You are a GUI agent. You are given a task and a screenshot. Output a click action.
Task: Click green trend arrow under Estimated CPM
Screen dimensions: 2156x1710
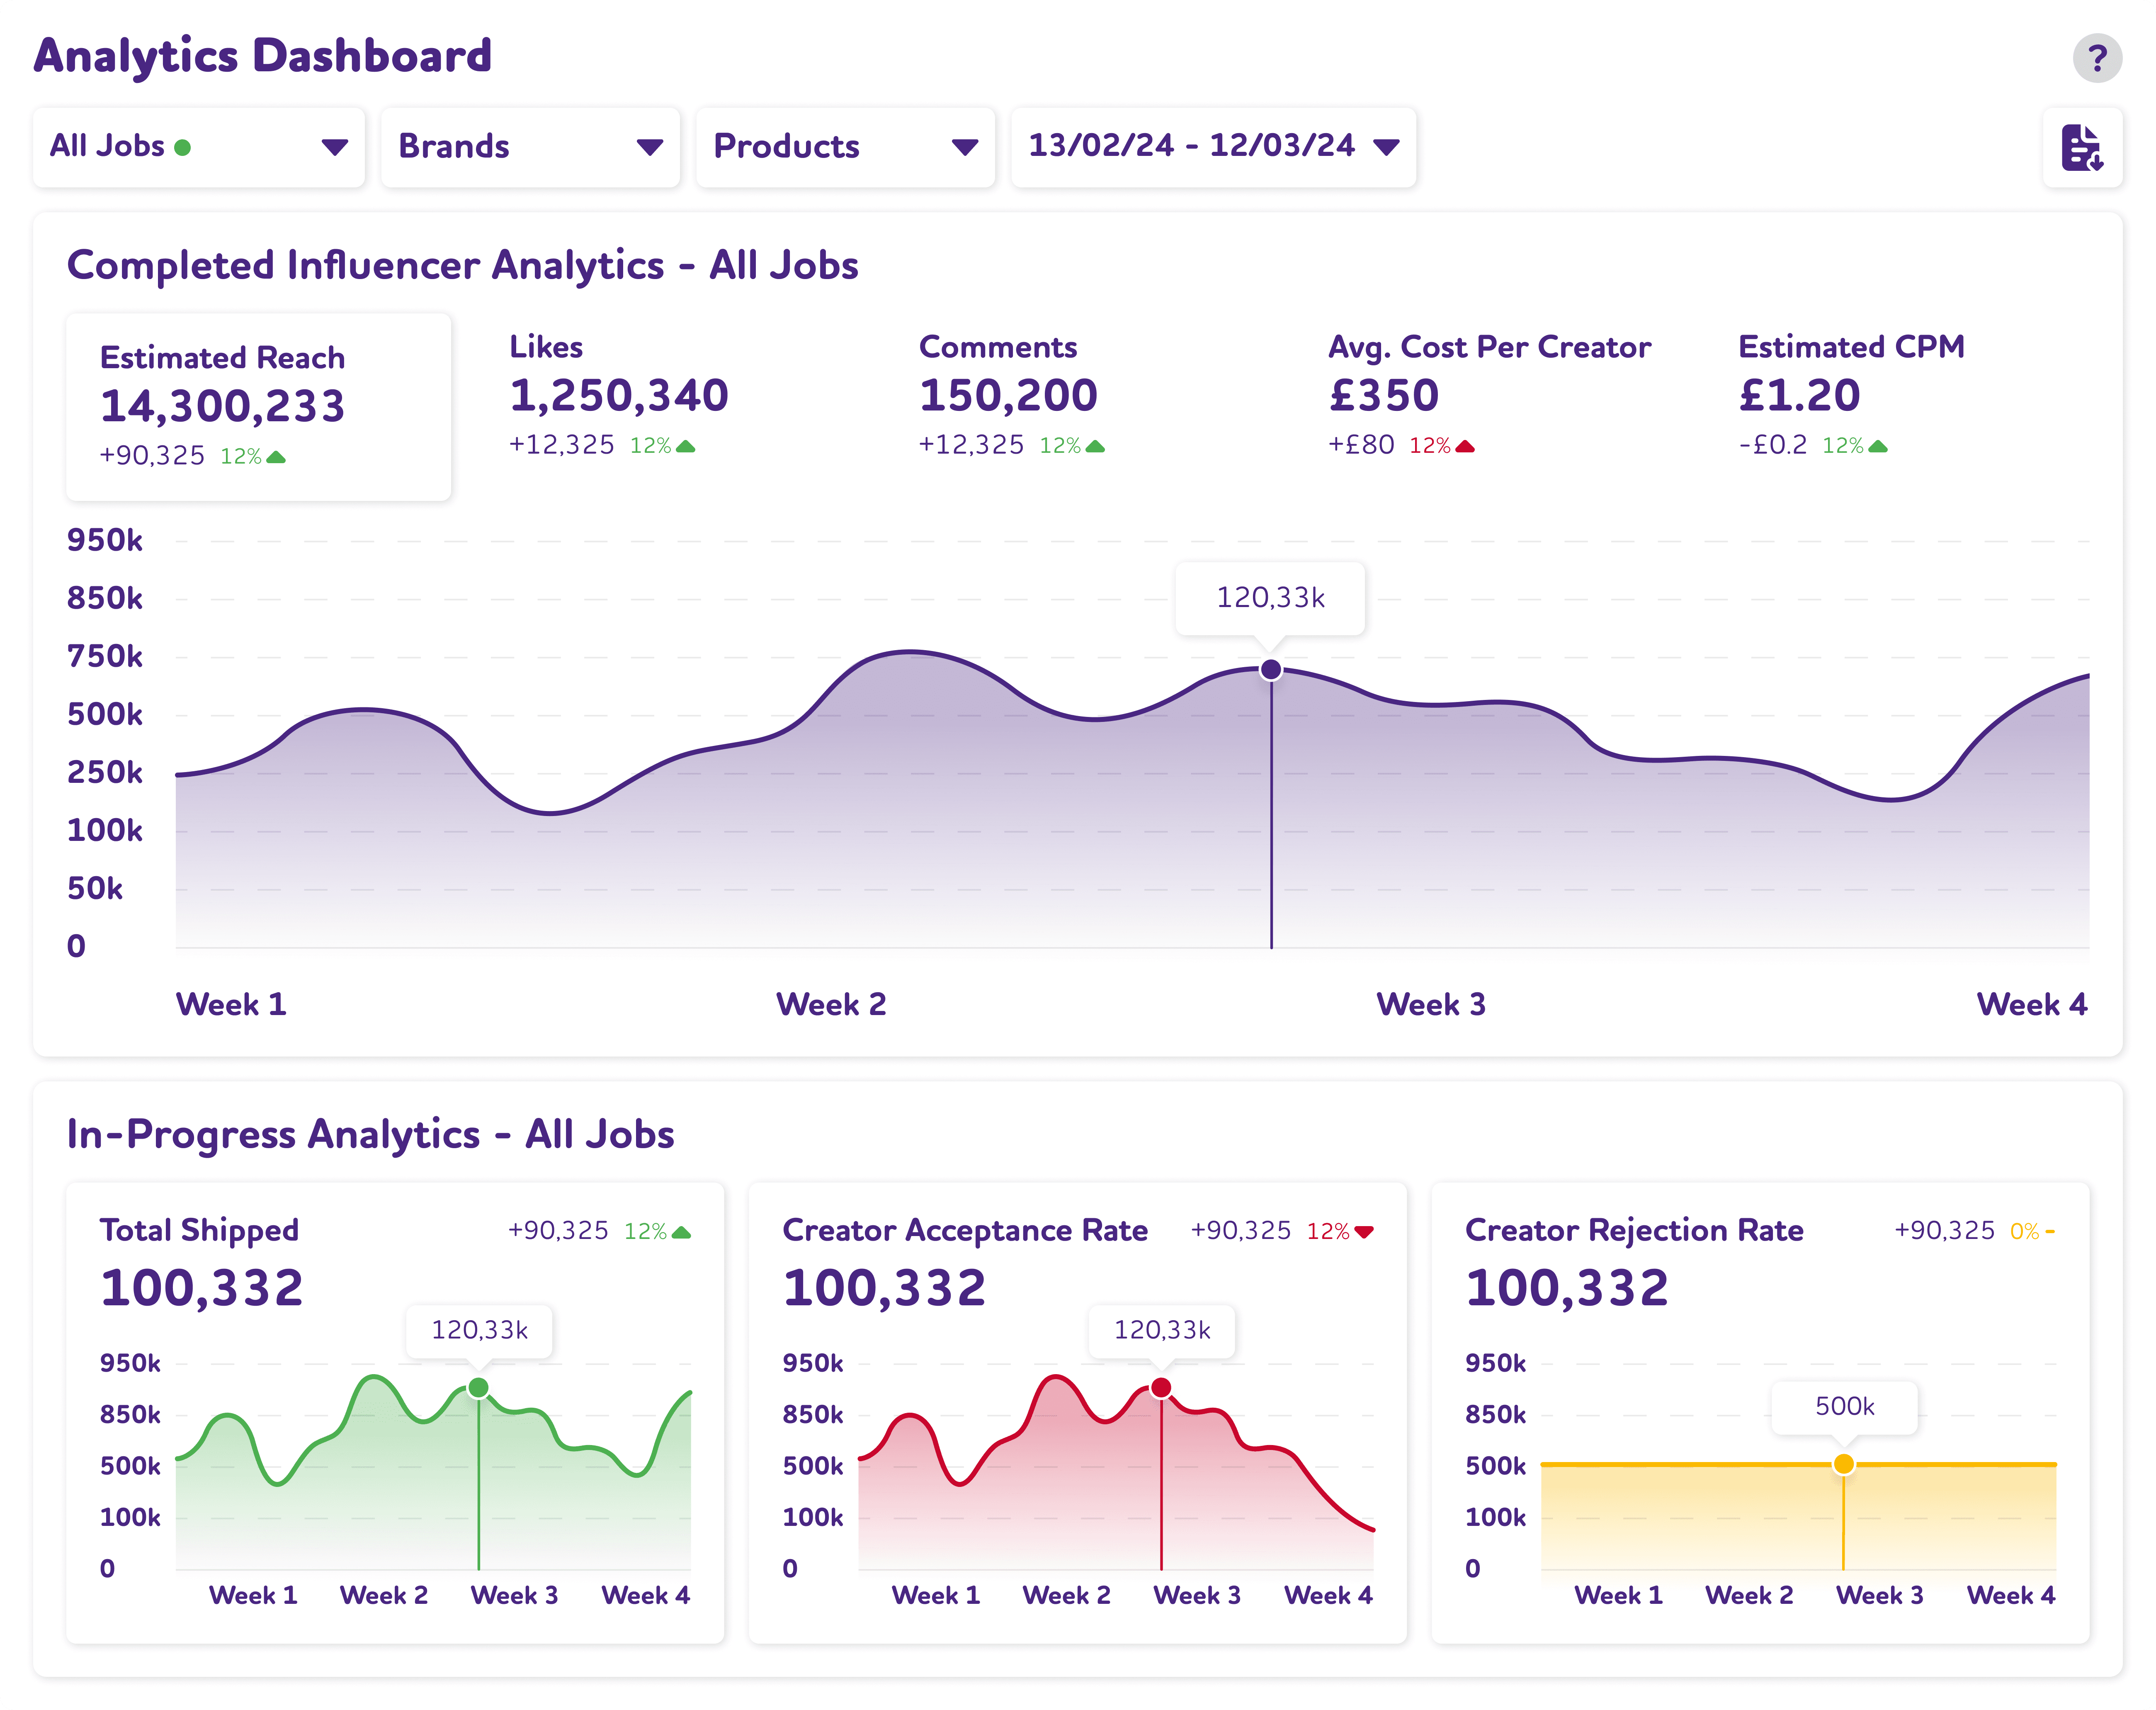[1877, 446]
